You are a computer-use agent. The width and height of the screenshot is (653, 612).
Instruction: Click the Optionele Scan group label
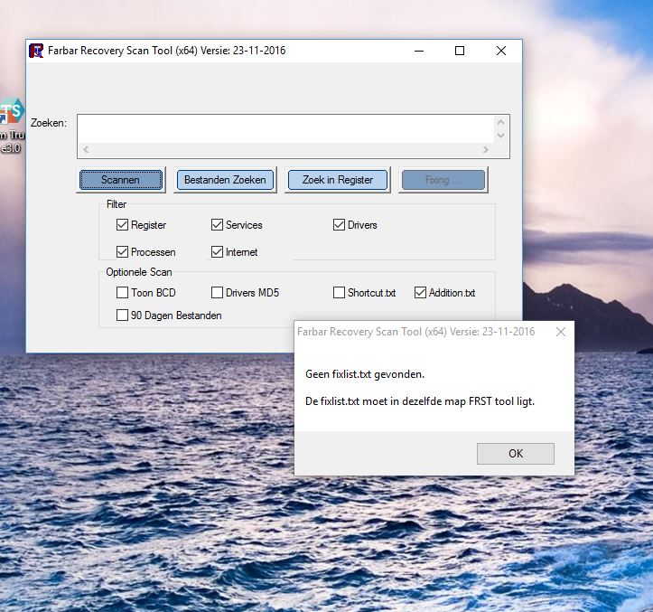click(x=139, y=272)
